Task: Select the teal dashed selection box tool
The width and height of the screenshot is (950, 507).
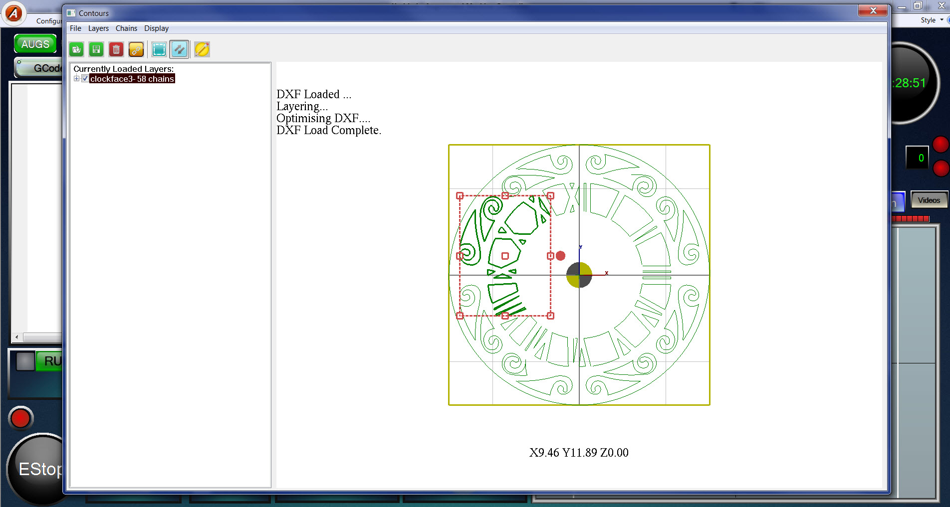Action: 159,49
